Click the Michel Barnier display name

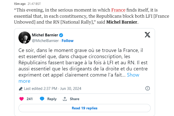(45, 35)
